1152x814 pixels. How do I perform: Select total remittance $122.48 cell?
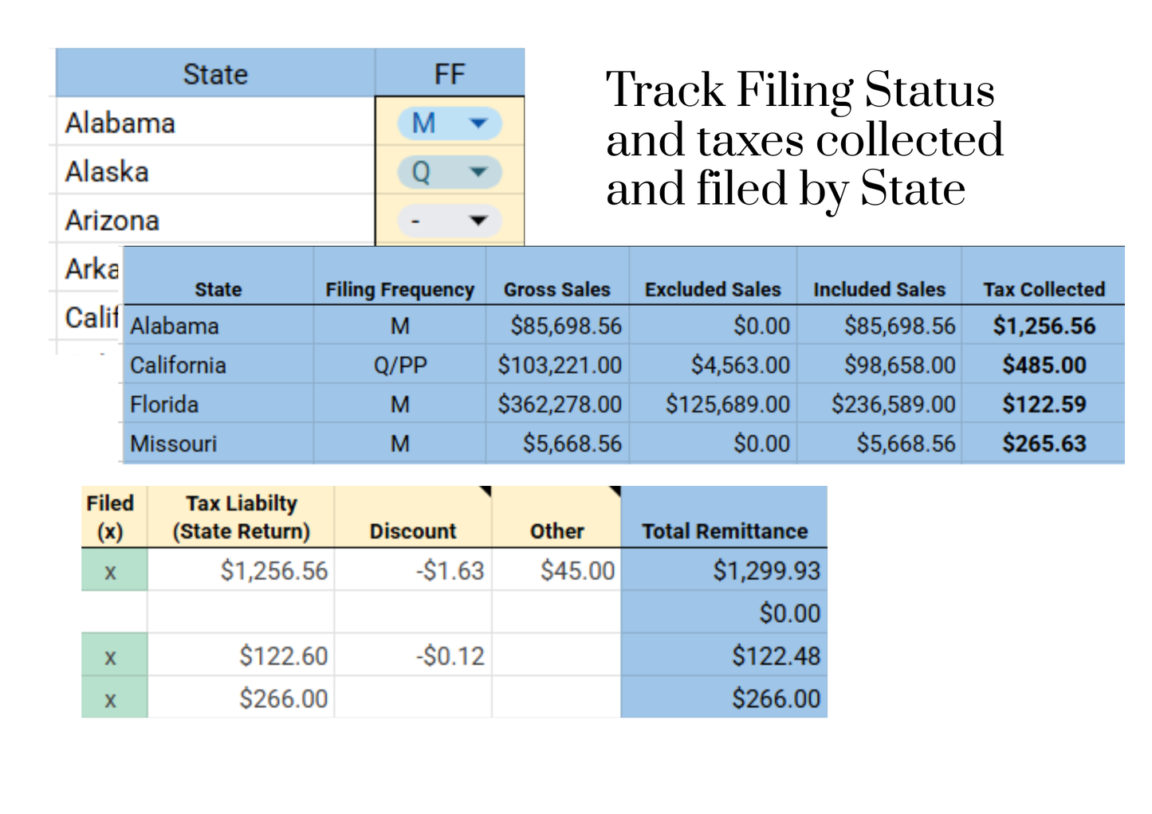[724, 656]
